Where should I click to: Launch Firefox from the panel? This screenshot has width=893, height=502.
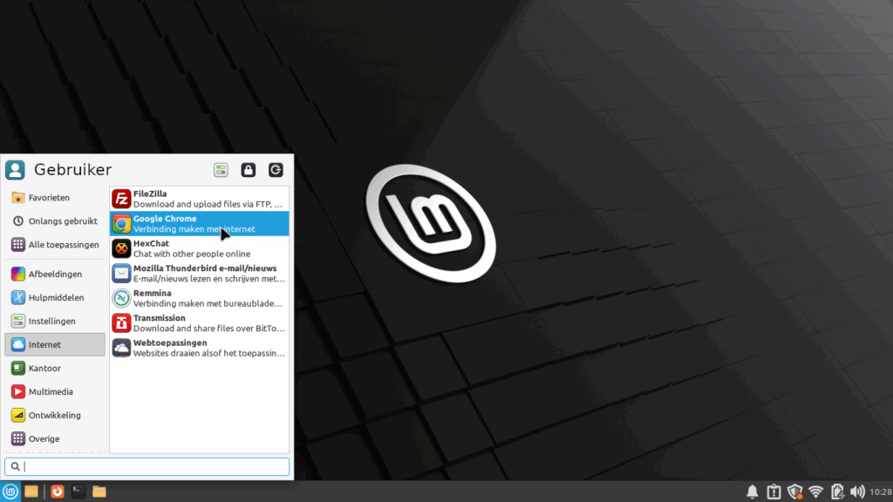(58, 492)
